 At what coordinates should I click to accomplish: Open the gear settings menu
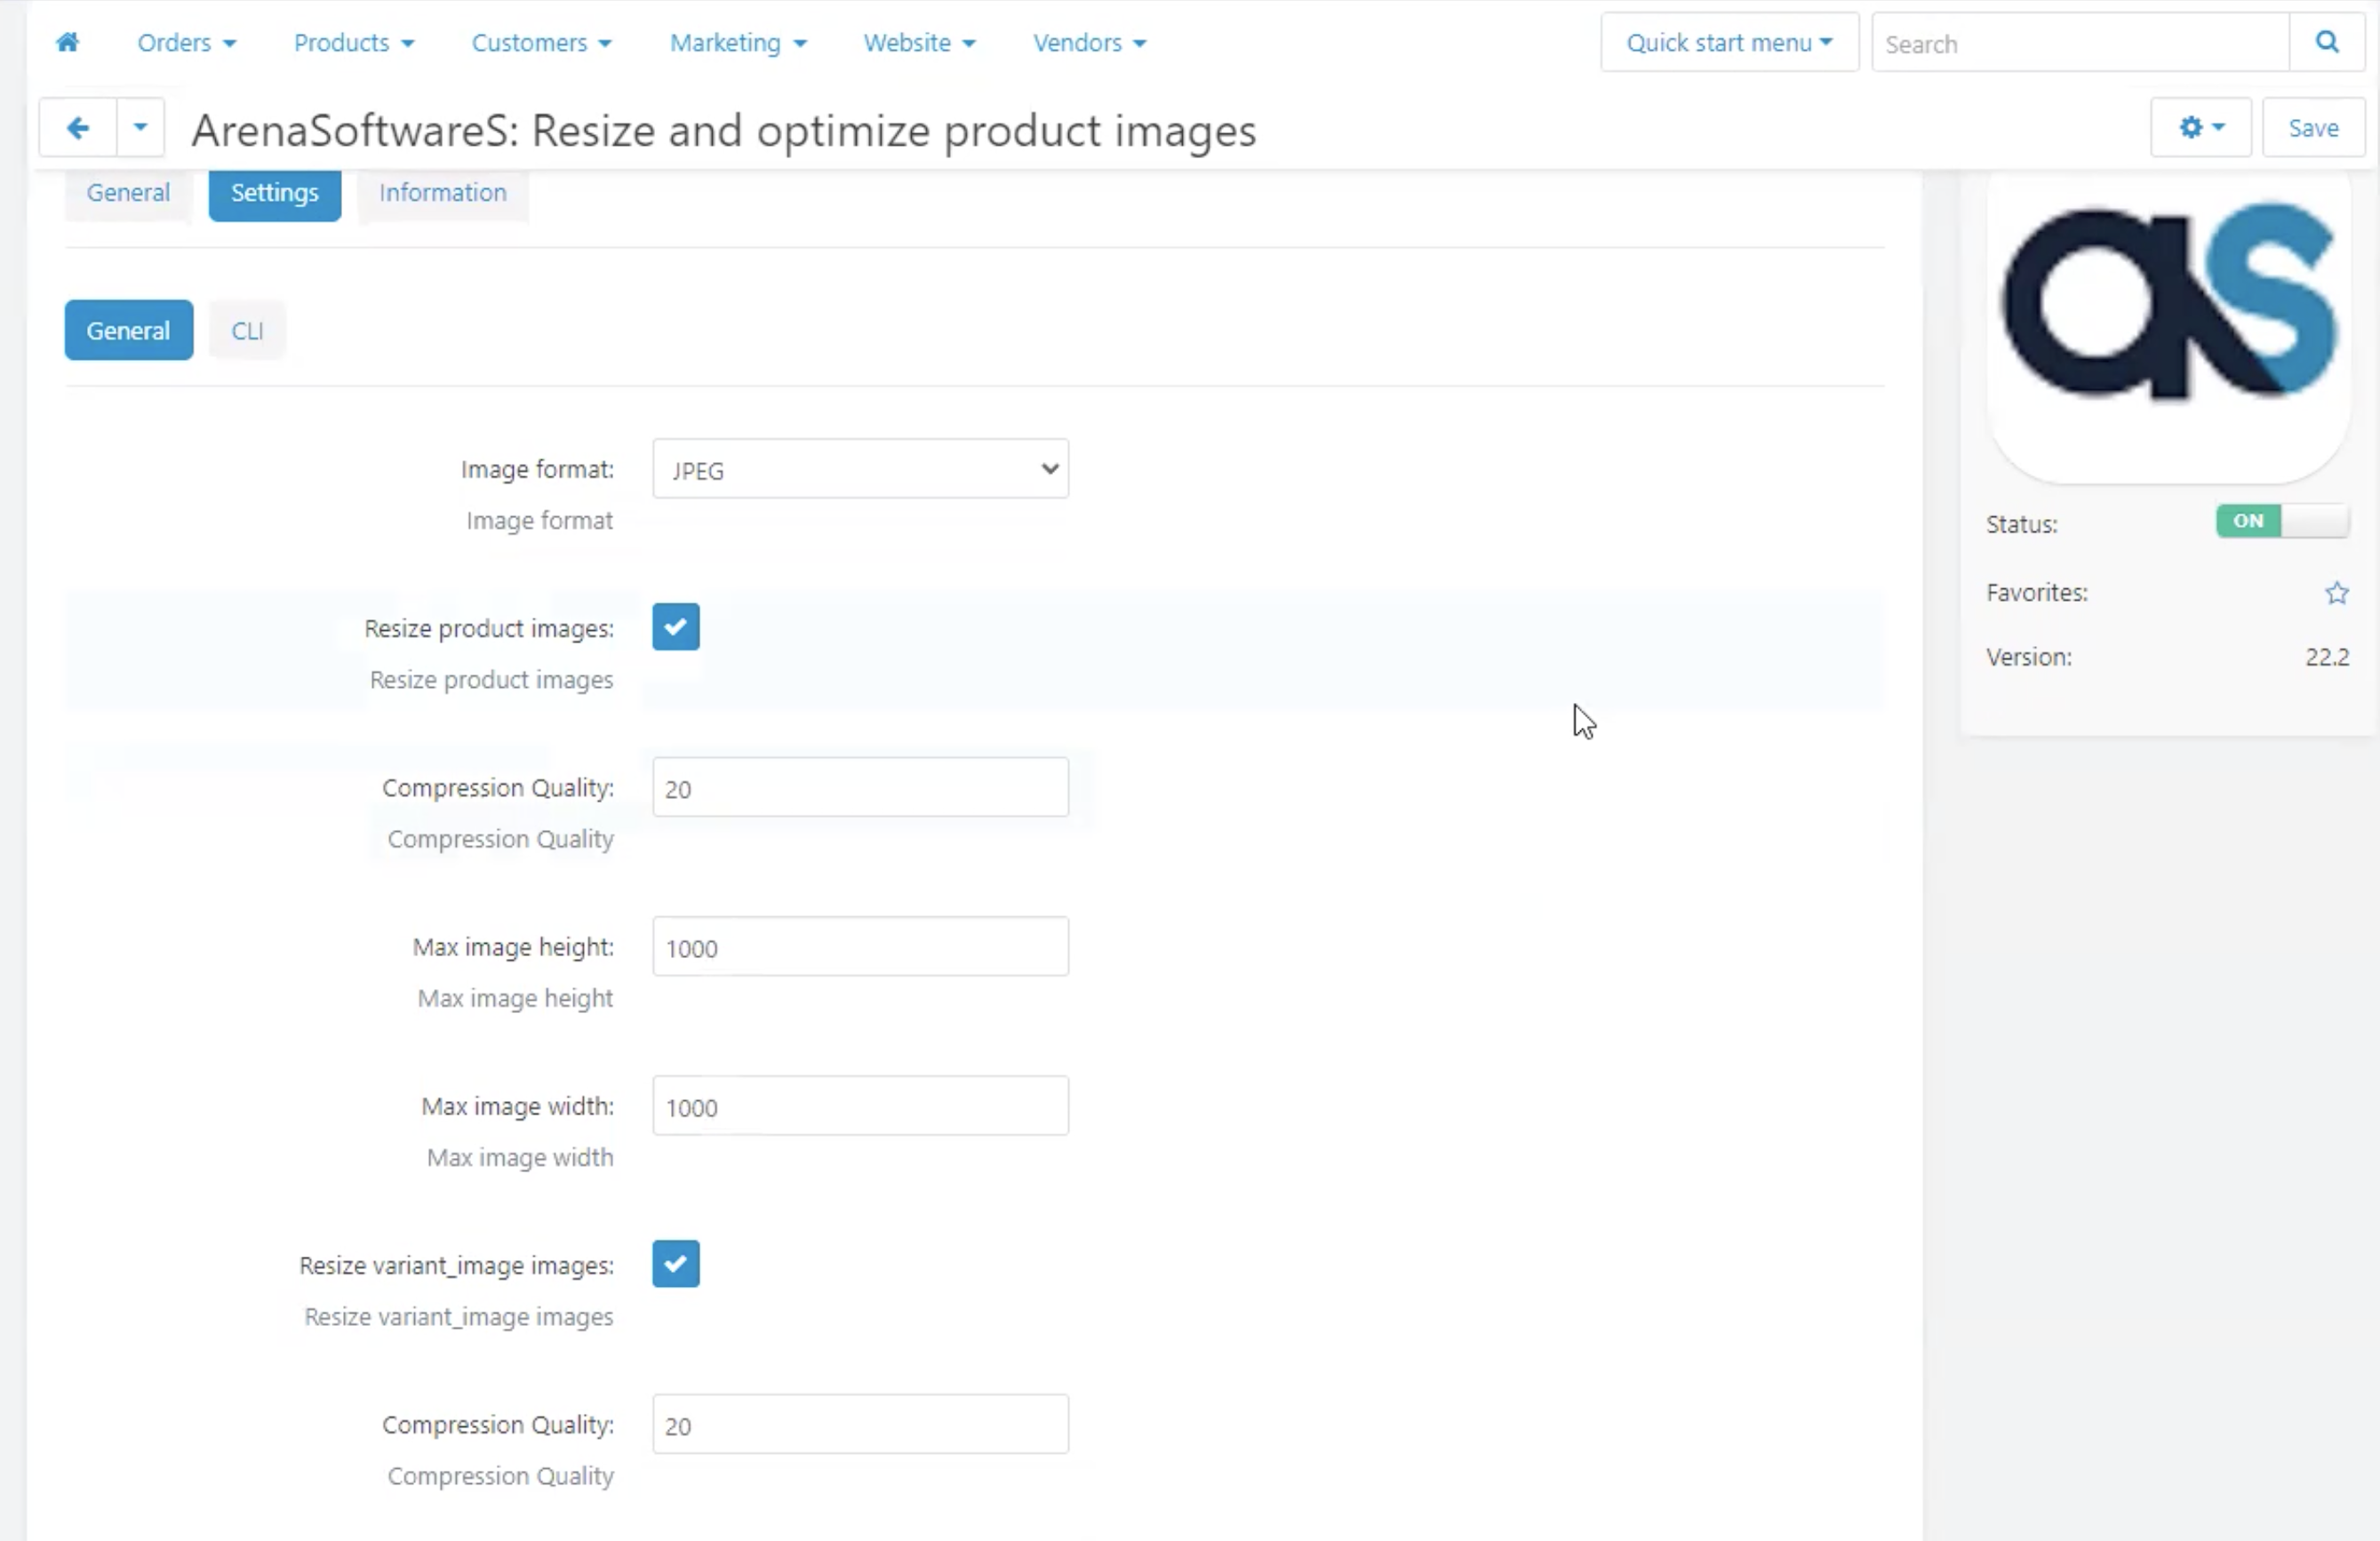click(x=2201, y=128)
